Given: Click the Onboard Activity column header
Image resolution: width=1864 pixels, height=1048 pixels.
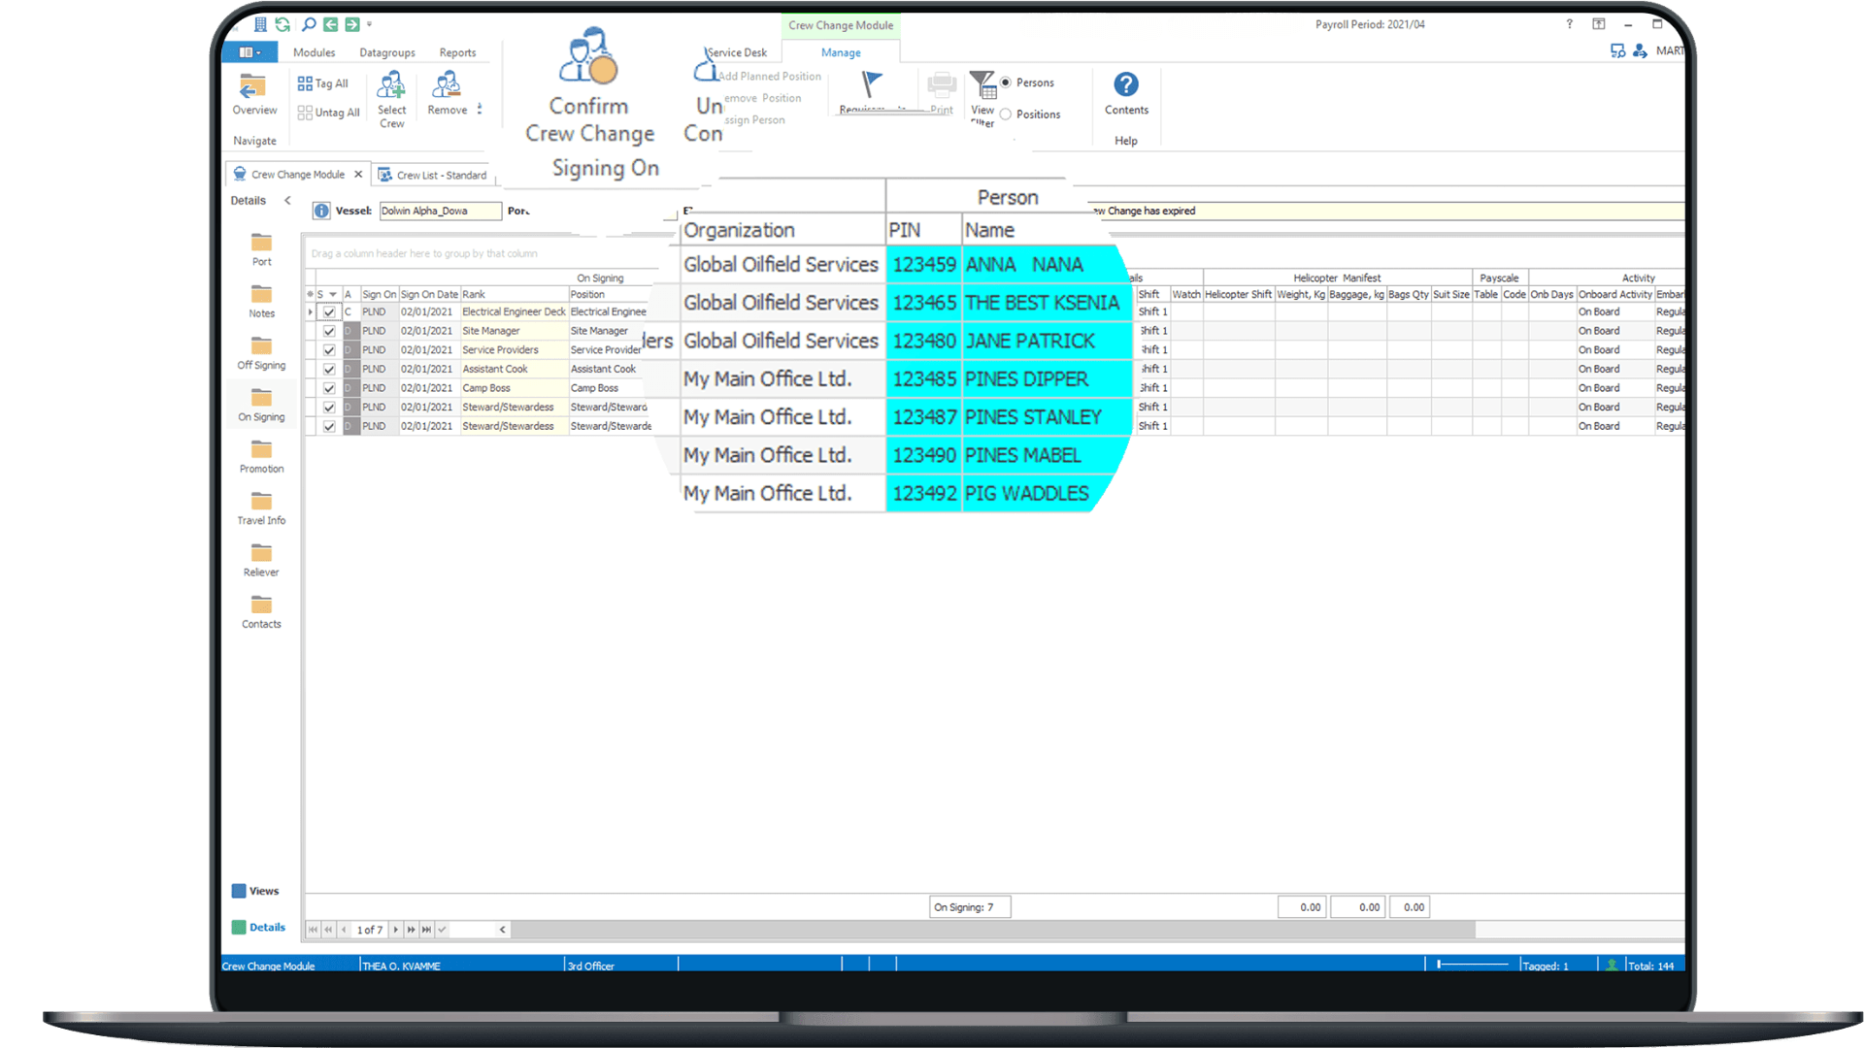Looking at the screenshot, I should point(1614,294).
